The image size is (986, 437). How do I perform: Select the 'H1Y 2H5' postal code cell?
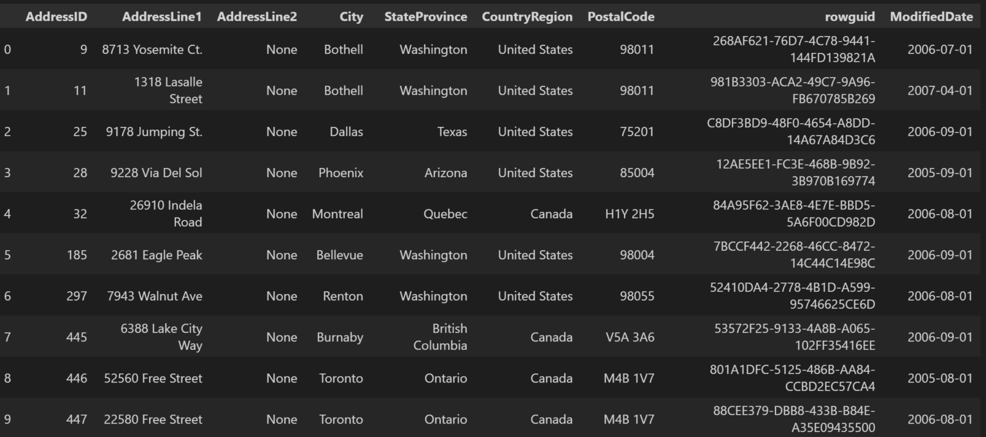629,214
